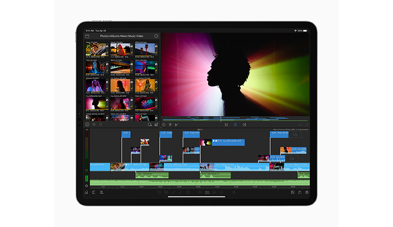Select the first Voiceover audio clip
Screen dimensions: 393x227
152,175
